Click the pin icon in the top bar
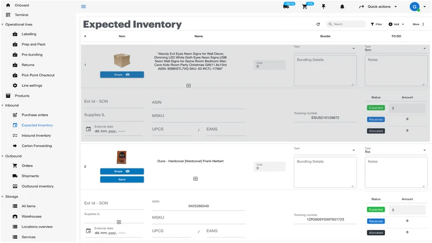The image size is (432, 243). point(323,6)
